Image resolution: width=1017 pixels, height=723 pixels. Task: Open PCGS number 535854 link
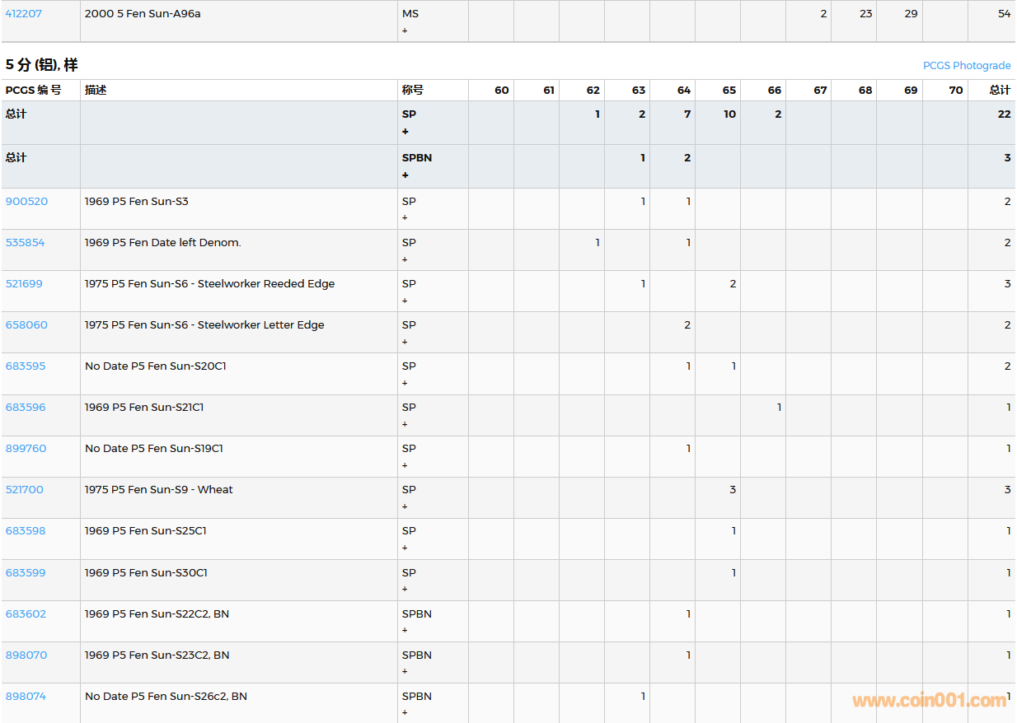pos(26,243)
